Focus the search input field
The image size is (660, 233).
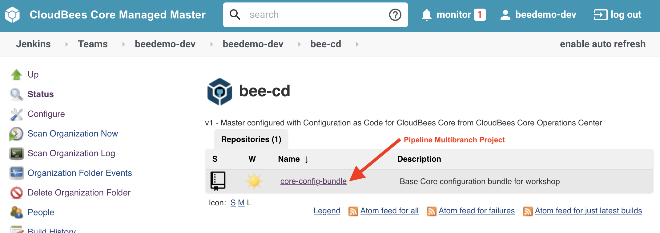(315, 15)
